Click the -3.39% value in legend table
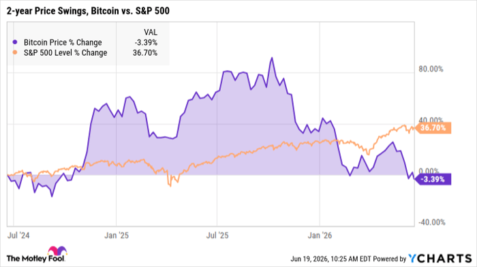The image size is (477, 267). click(x=146, y=42)
